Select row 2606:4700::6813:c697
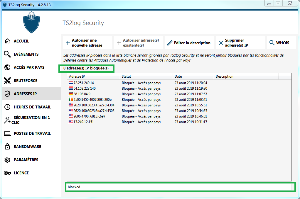 pyautogui.click(x=179, y=116)
